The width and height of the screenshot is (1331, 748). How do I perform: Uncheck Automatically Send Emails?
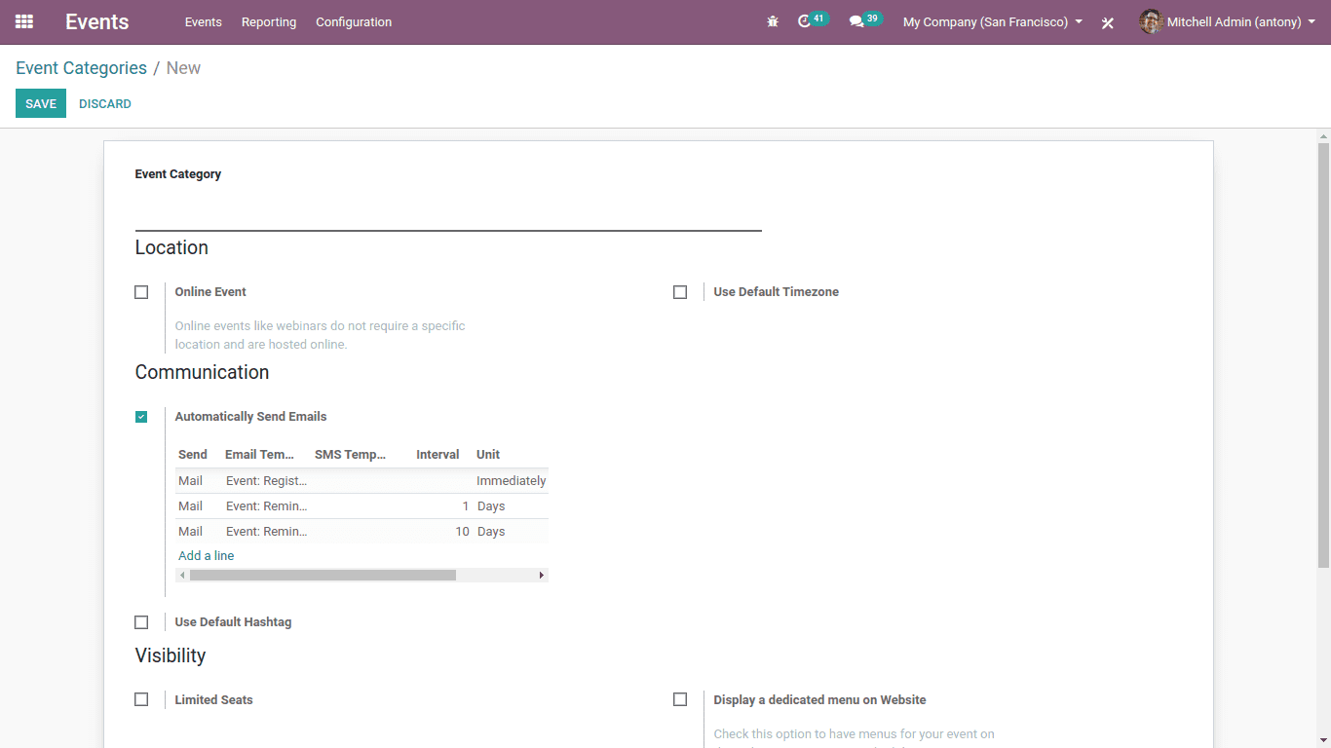(x=141, y=417)
